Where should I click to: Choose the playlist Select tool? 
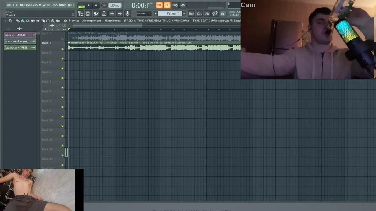[x=48, y=21]
